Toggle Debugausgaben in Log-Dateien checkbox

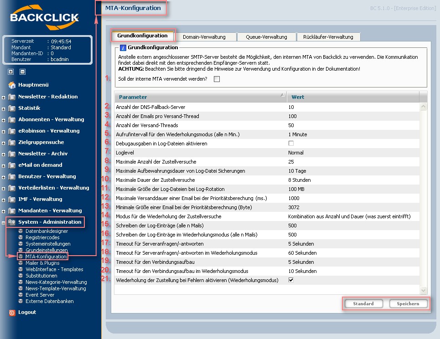[291, 143]
